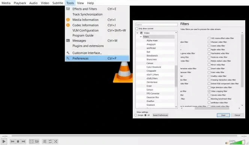Toggle loop repeat mode icon
249x145 pixels.
tap(50, 141)
